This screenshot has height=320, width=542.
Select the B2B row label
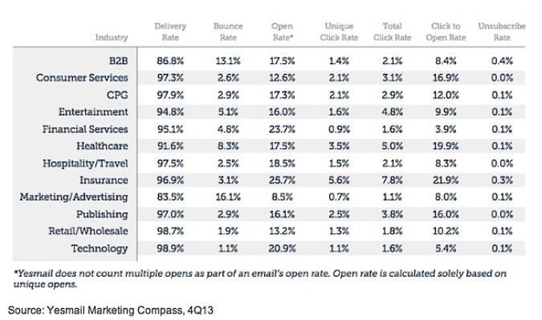[119, 61]
